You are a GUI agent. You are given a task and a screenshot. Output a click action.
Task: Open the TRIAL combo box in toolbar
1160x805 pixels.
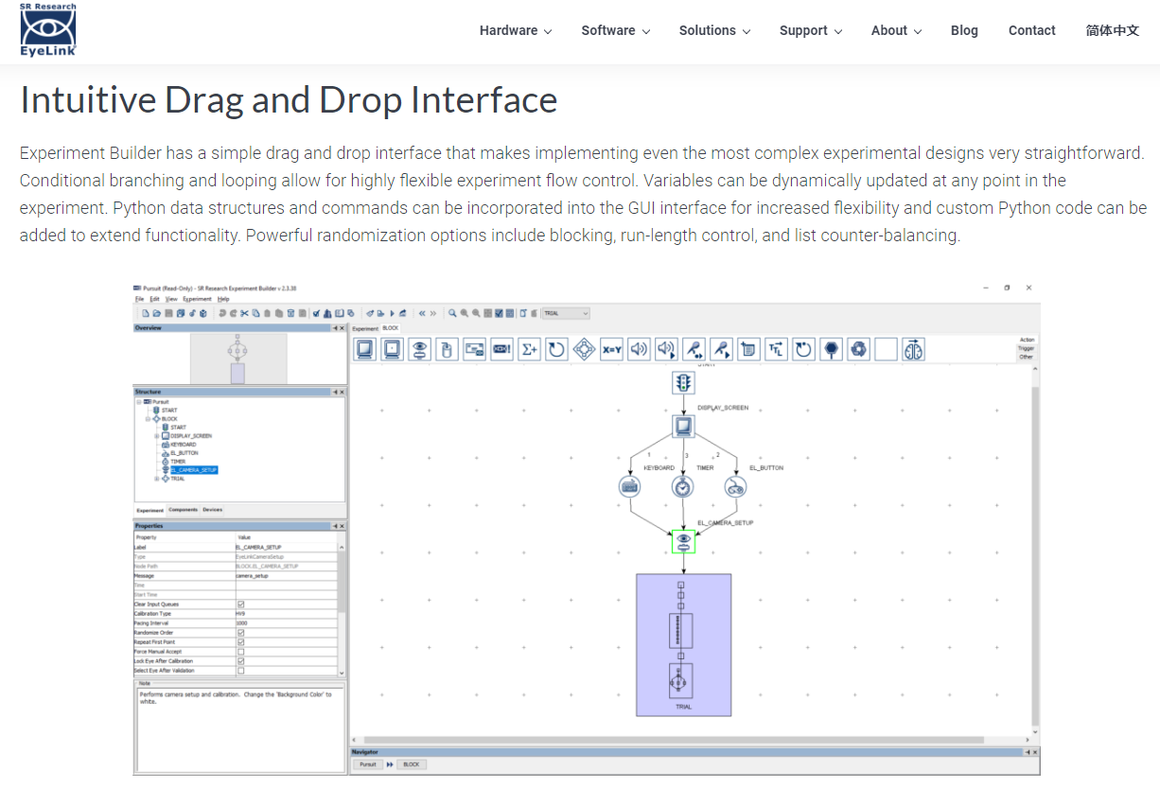[566, 313]
